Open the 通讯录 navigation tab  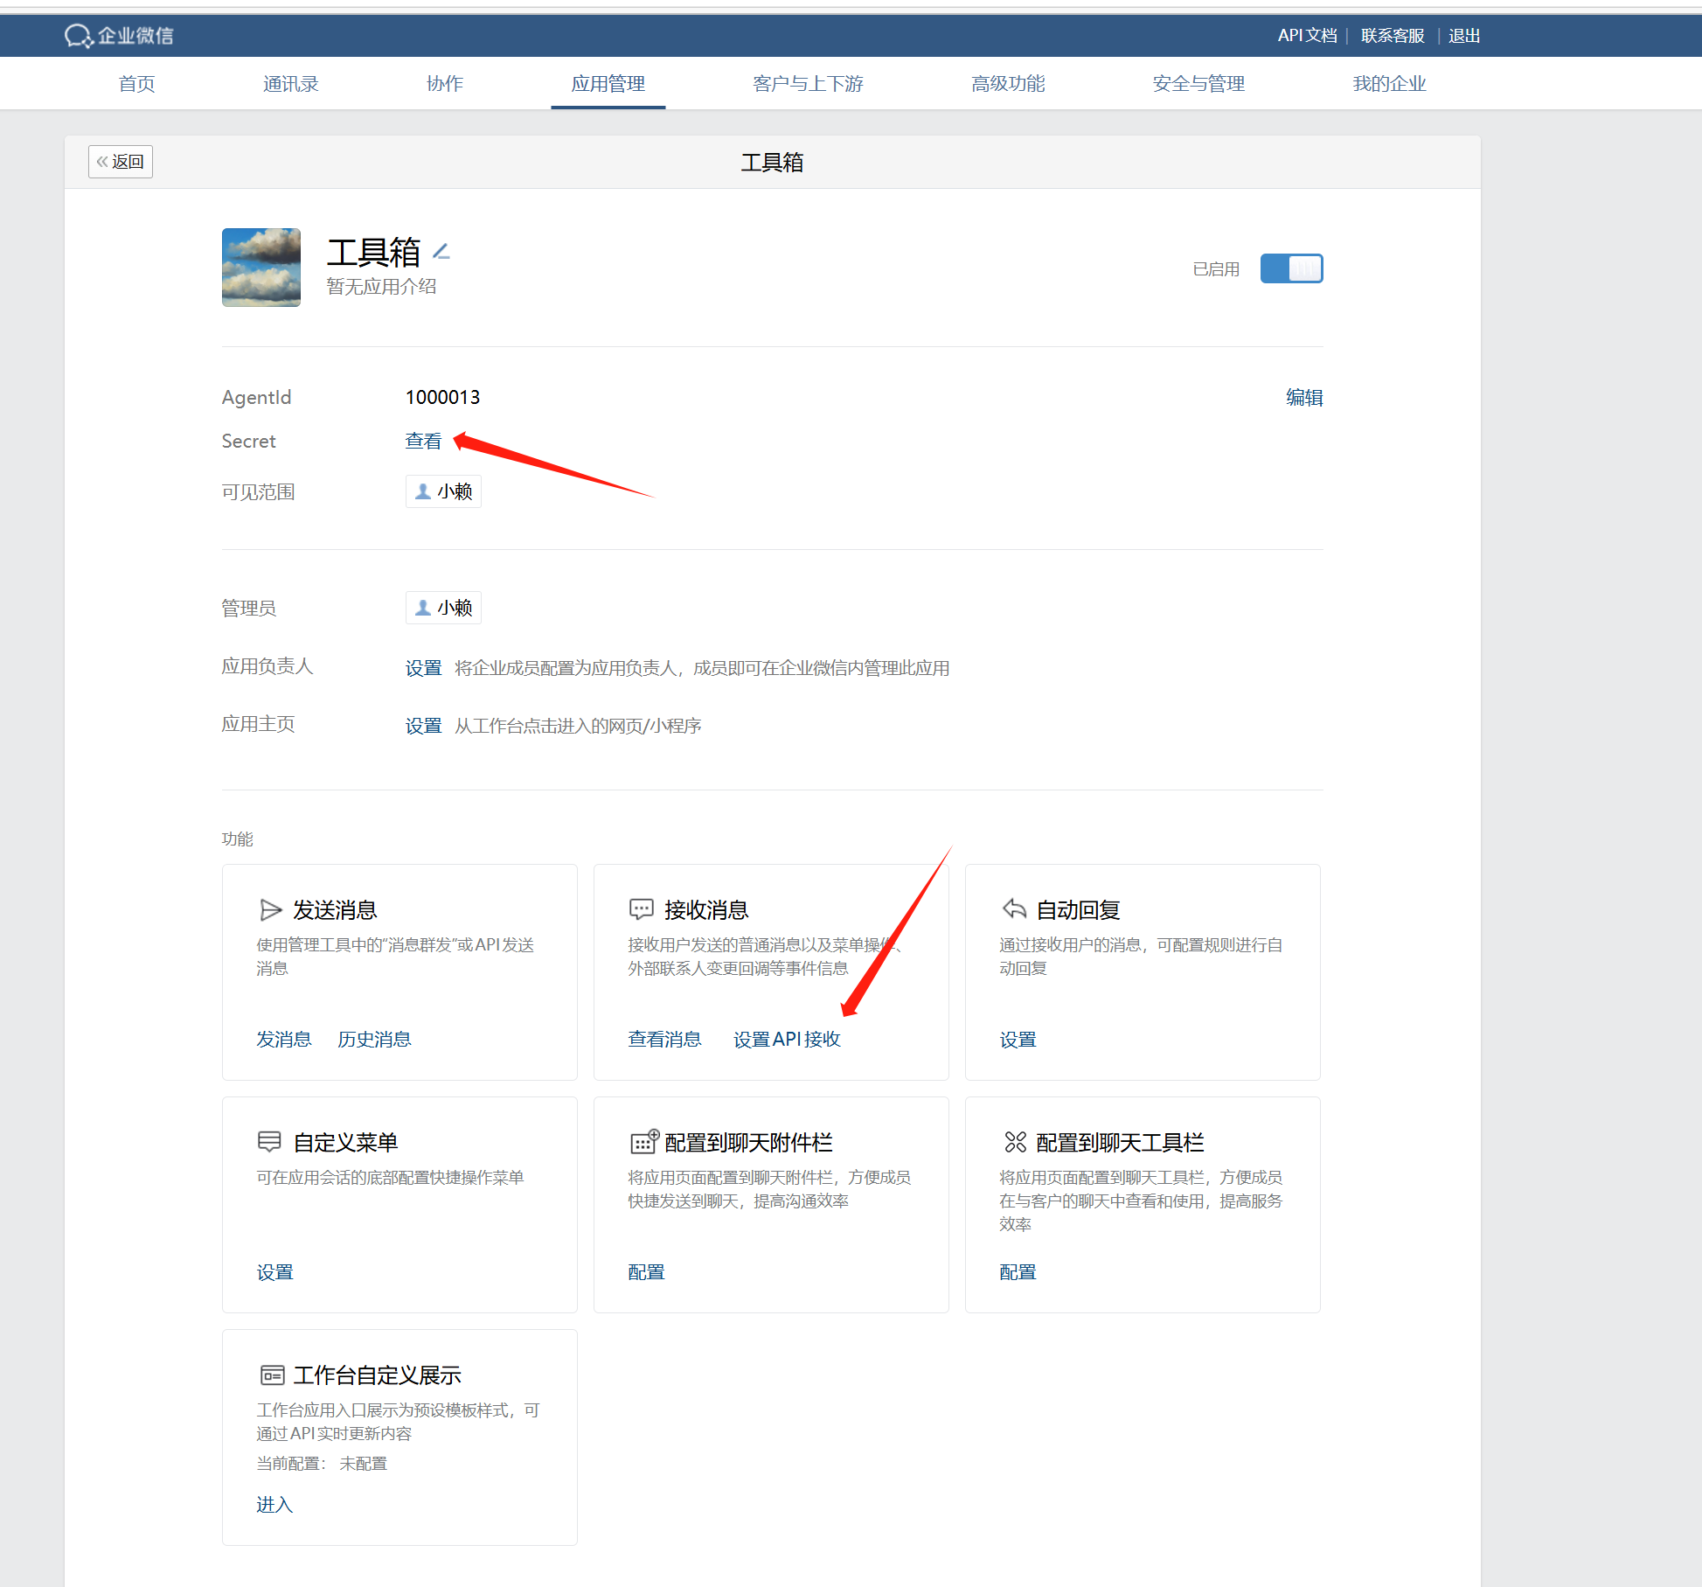[x=290, y=84]
